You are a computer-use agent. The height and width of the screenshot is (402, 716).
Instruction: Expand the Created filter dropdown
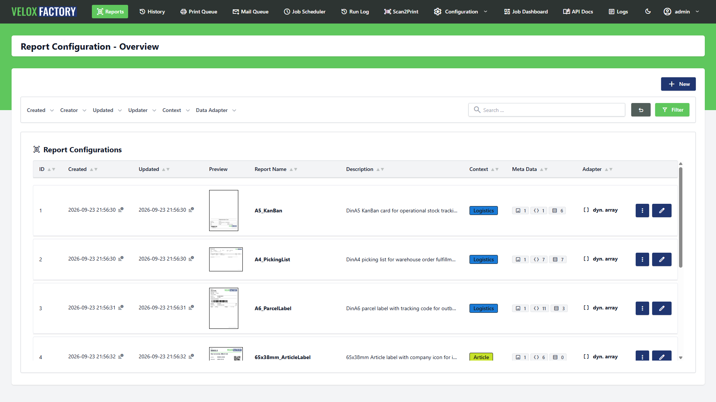coord(40,110)
